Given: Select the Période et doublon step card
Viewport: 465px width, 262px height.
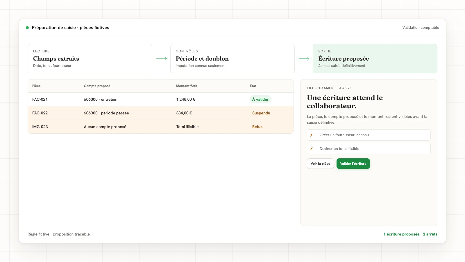Looking at the screenshot, I should click(x=233, y=59).
